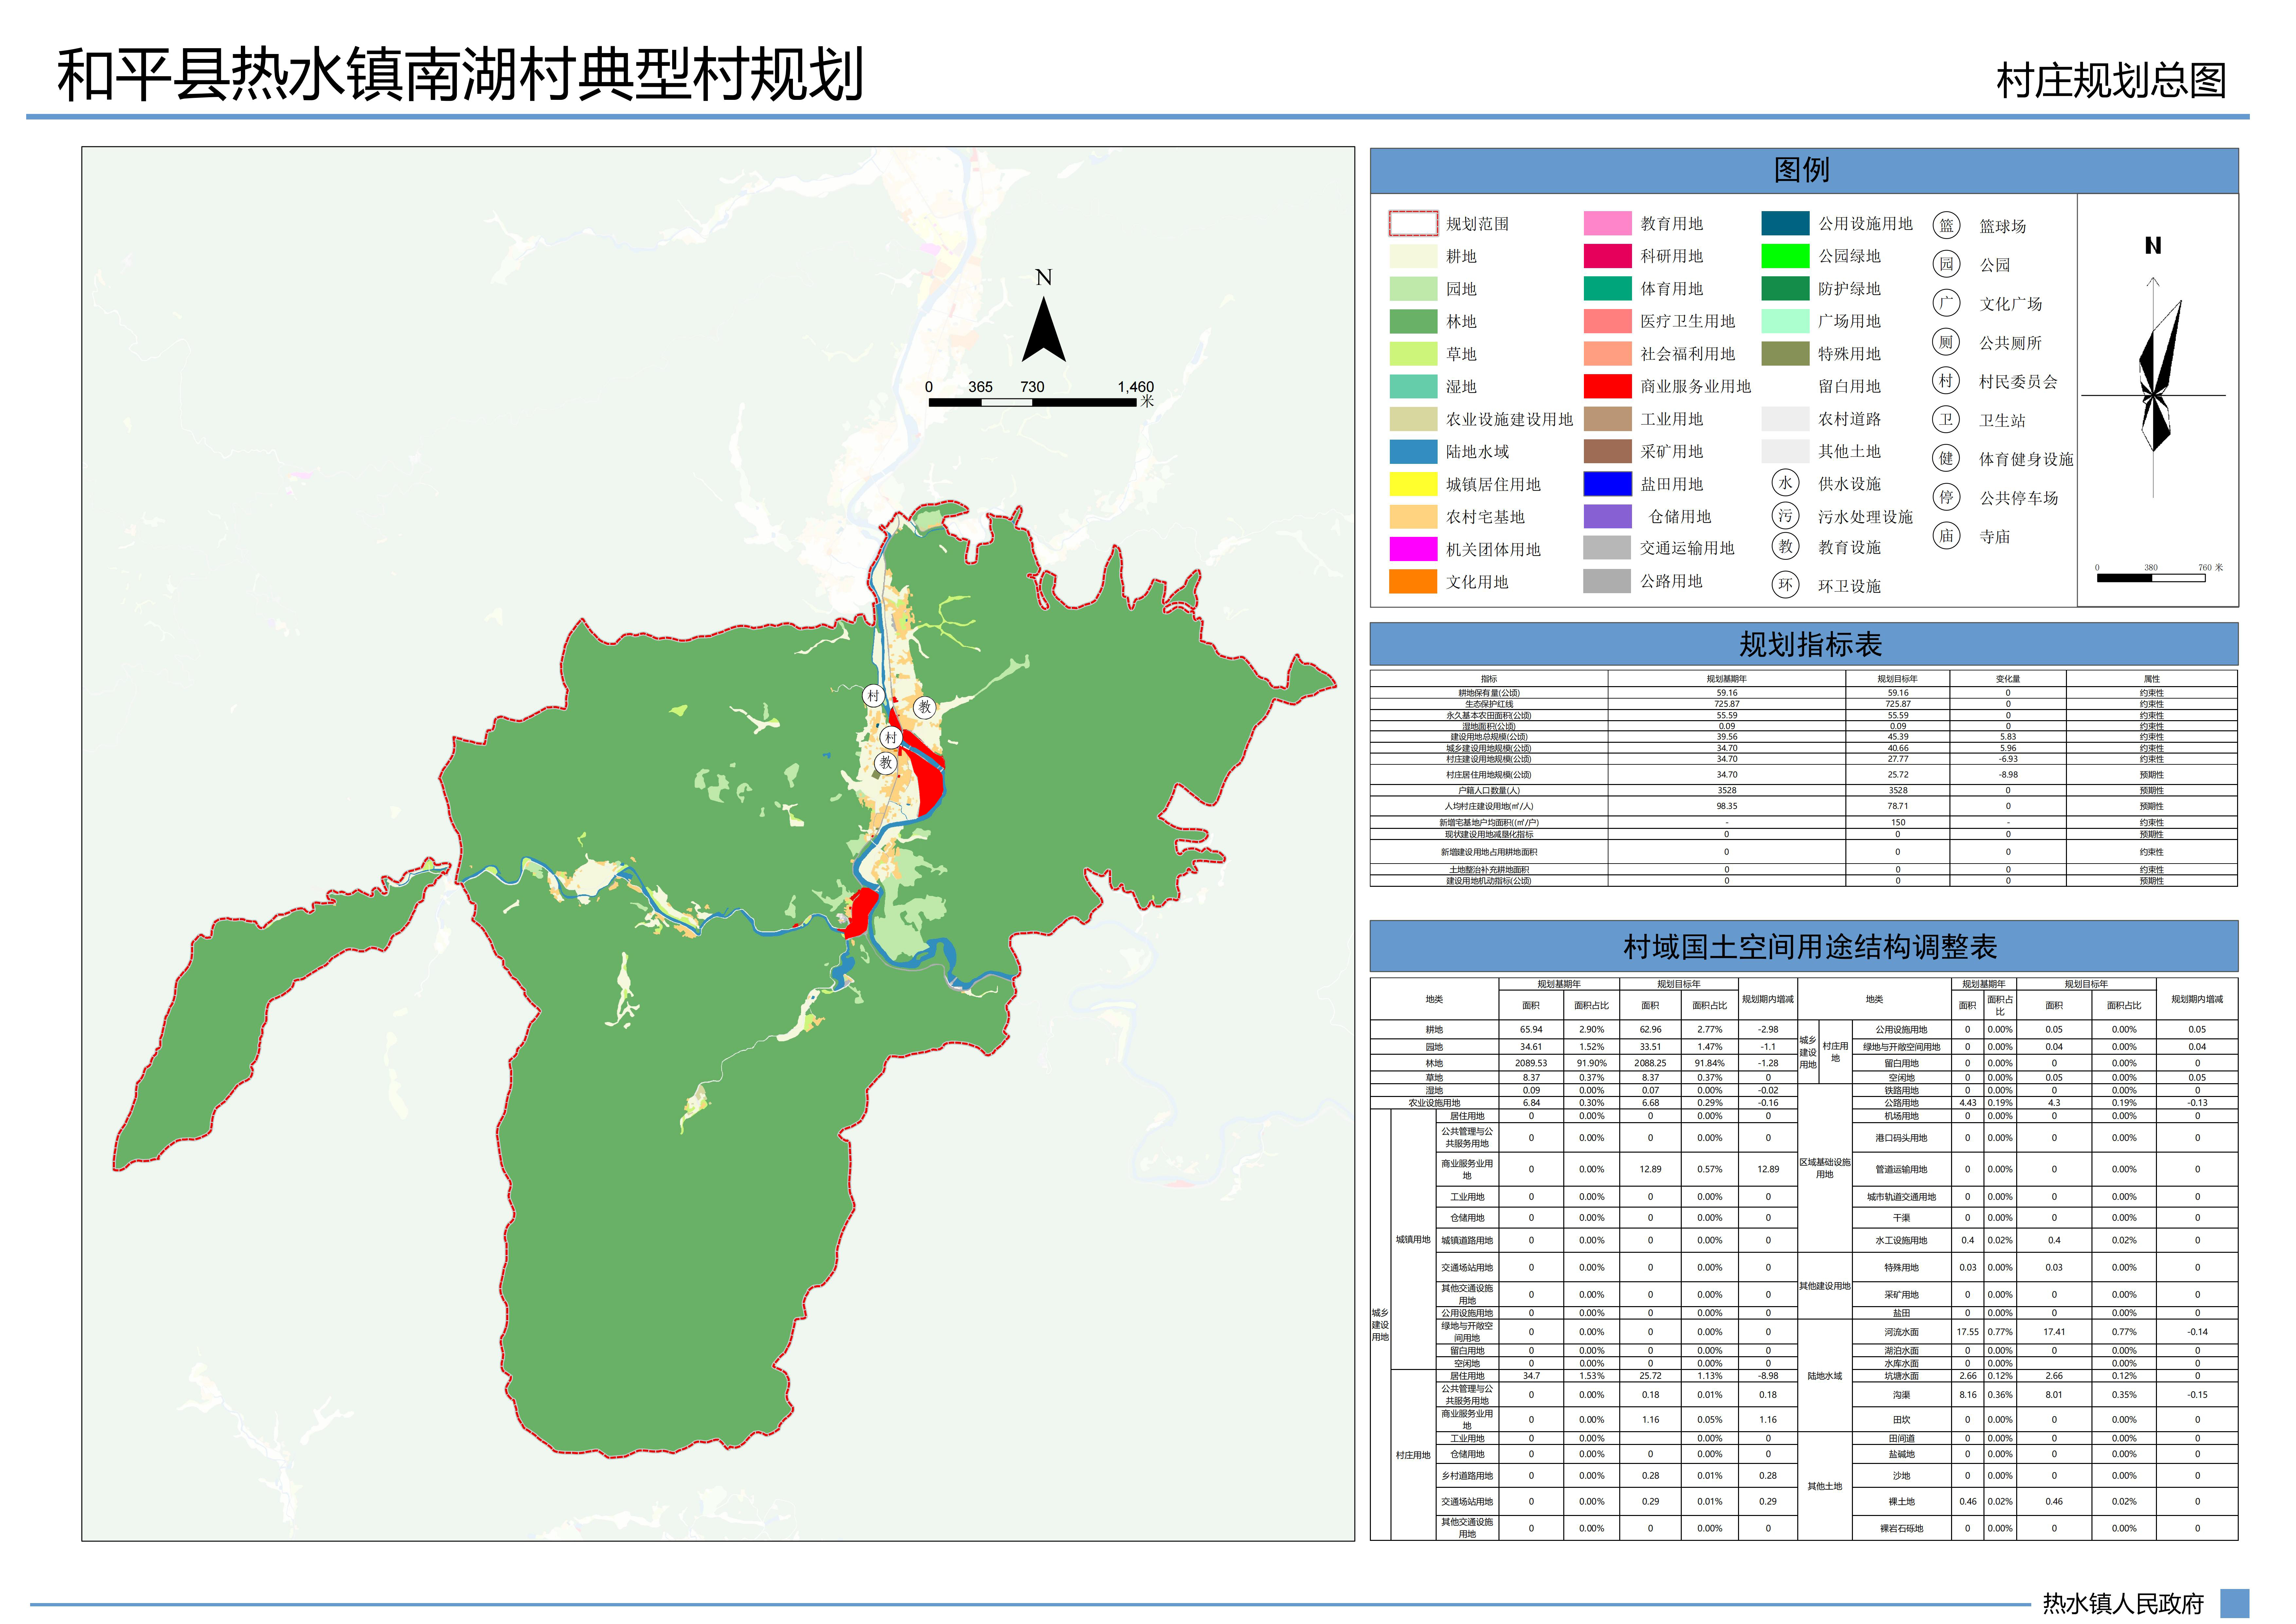Click the 生态保护红线 row label
2296x1624 pixels.
pos(1489,704)
